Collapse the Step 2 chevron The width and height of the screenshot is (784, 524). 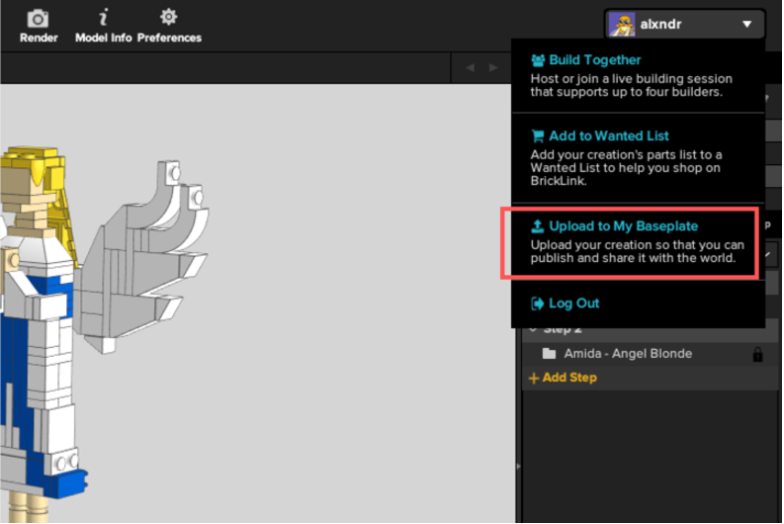[x=534, y=329]
